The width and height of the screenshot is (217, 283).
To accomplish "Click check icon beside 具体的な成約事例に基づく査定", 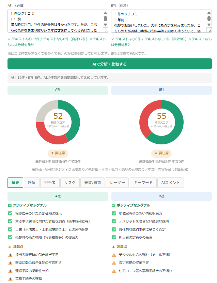I will tap(114, 229).
